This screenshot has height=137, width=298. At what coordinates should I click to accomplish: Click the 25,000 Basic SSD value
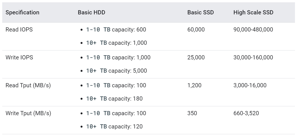196,57
